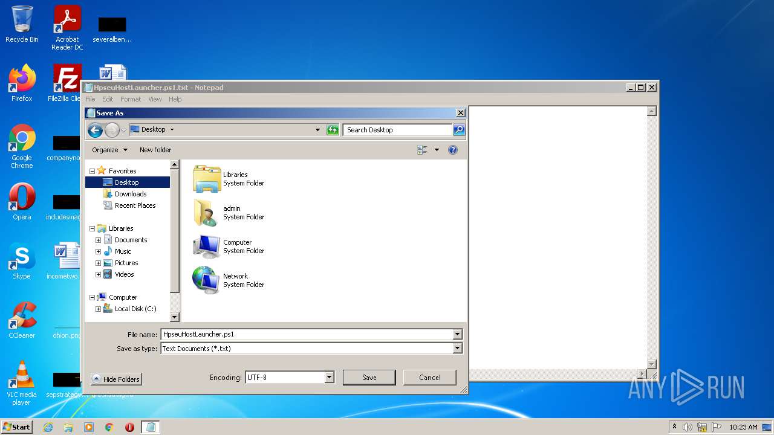Screen dimensions: 774x435
Task: Click navigation pane scroll down arrow
Action: pos(175,317)
